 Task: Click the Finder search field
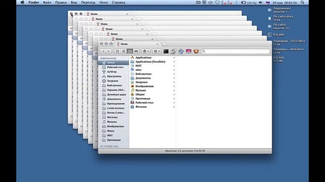(235, 51)
